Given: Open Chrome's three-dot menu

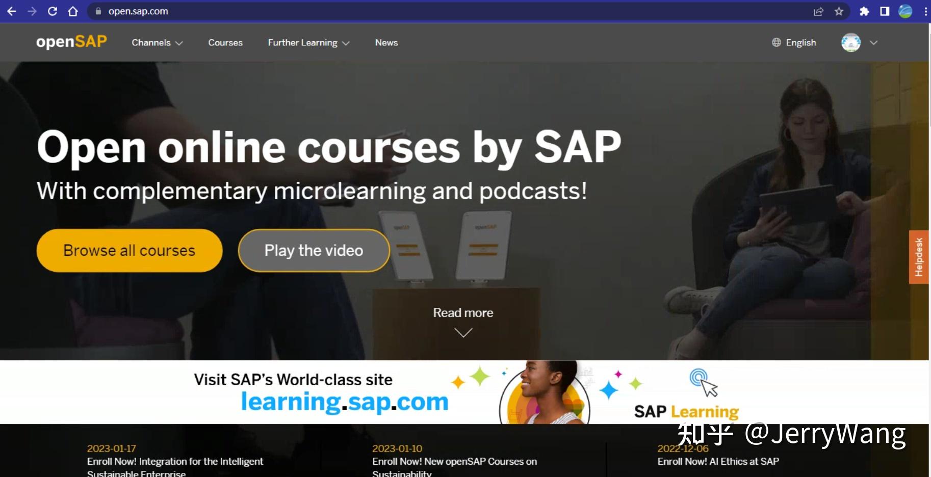Looking at the screenshot, I should point(926,11).
